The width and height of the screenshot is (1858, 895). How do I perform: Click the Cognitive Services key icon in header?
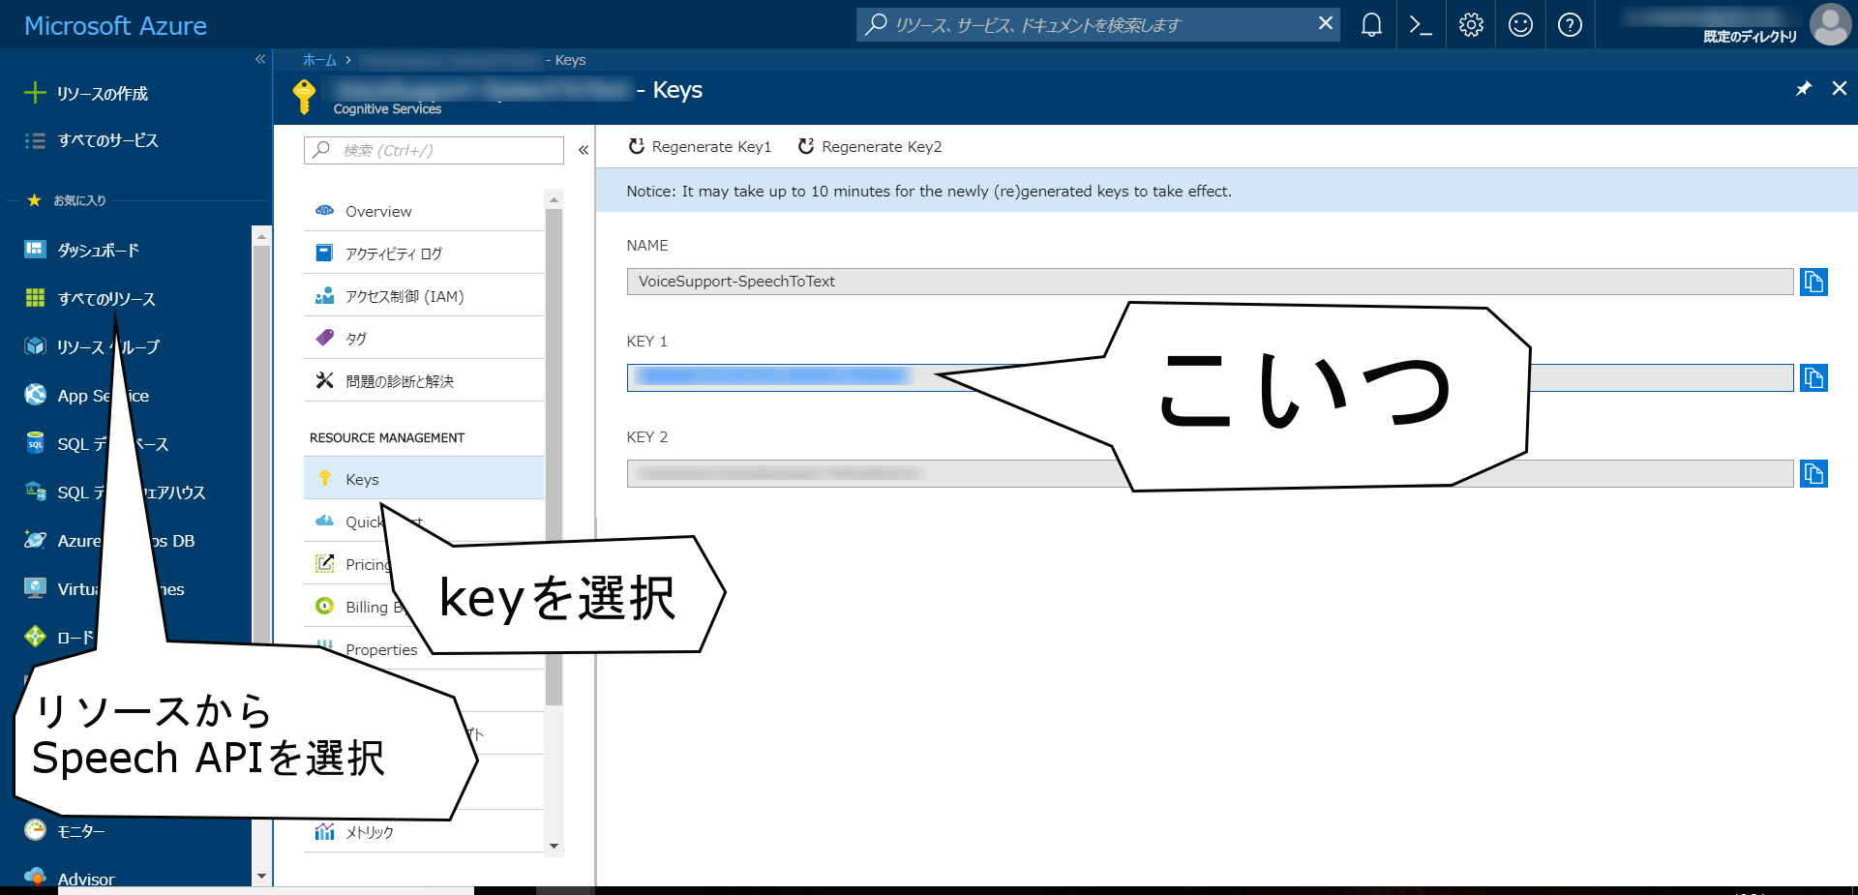[304, 97]
